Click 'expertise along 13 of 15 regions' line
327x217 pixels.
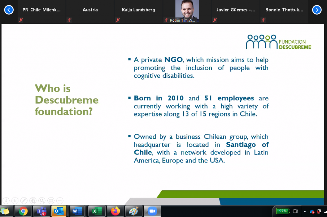coord(195,114)
